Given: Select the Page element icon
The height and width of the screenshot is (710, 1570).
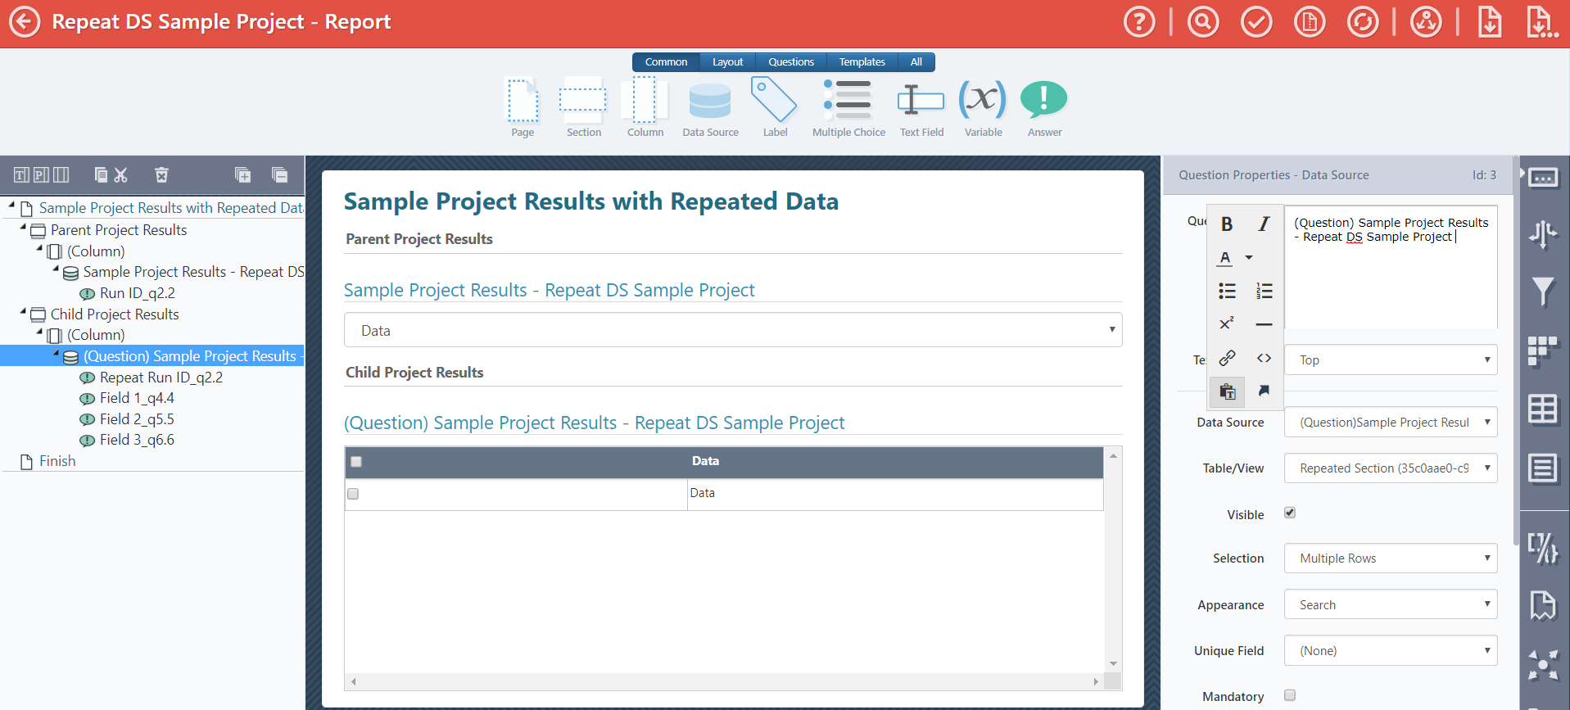Looking at the screenshot, I should pos(523,101).
